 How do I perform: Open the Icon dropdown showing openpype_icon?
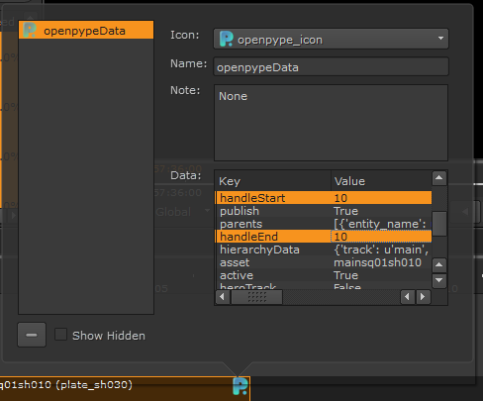coord(331,39)
